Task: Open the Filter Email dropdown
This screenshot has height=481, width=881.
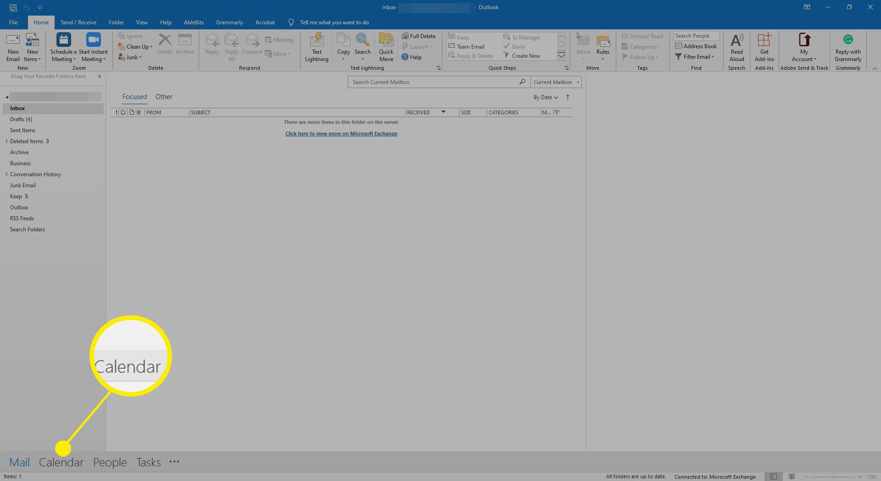Action: tap(695, 56)
